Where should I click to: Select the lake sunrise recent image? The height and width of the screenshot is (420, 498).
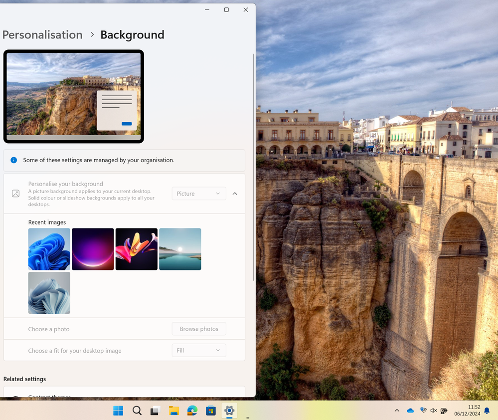[x=180, y=249]
